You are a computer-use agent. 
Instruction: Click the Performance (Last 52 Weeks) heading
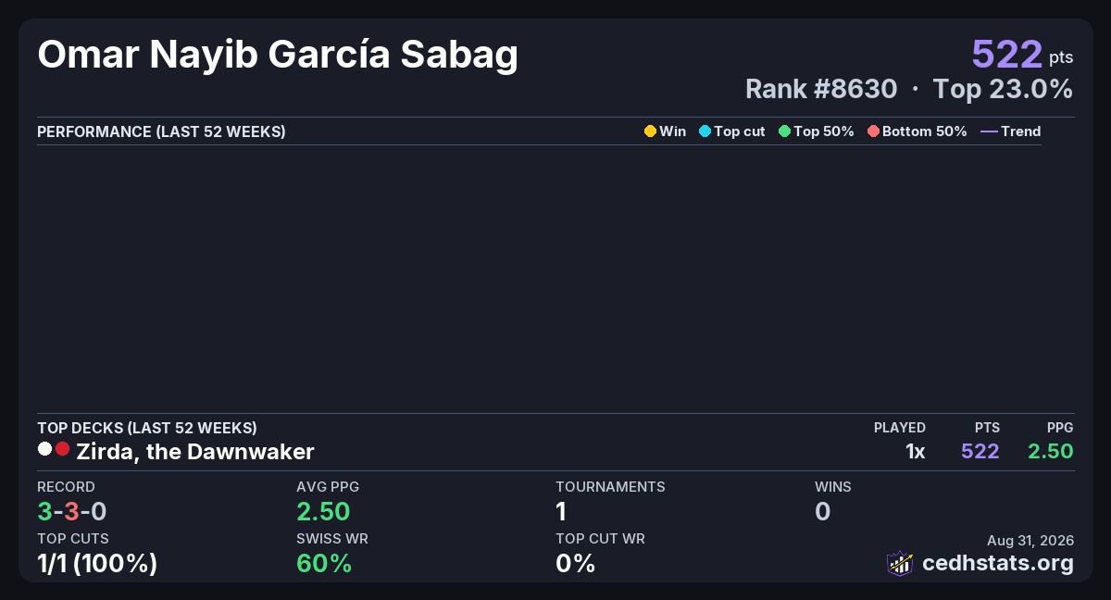coord(161,131)
